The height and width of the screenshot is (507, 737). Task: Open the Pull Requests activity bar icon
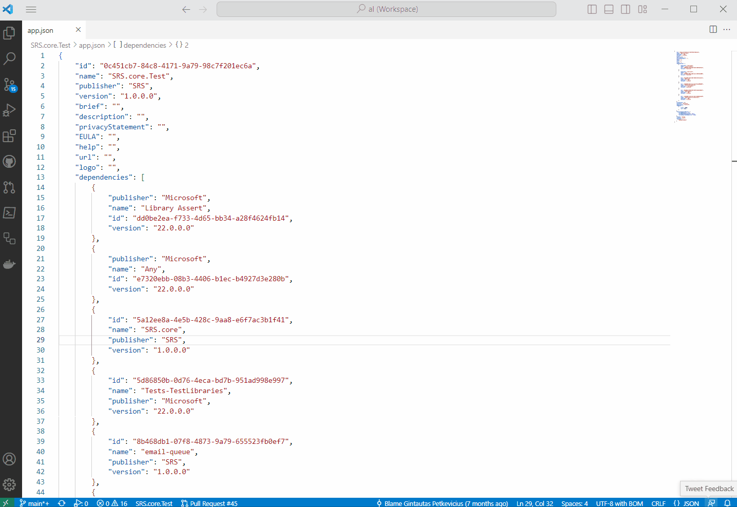point(9,187)
